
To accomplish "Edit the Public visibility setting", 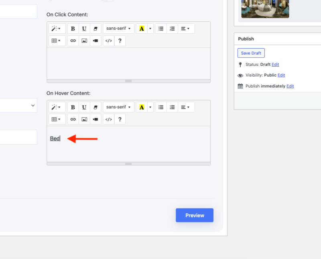I will [x=281, y=75].
